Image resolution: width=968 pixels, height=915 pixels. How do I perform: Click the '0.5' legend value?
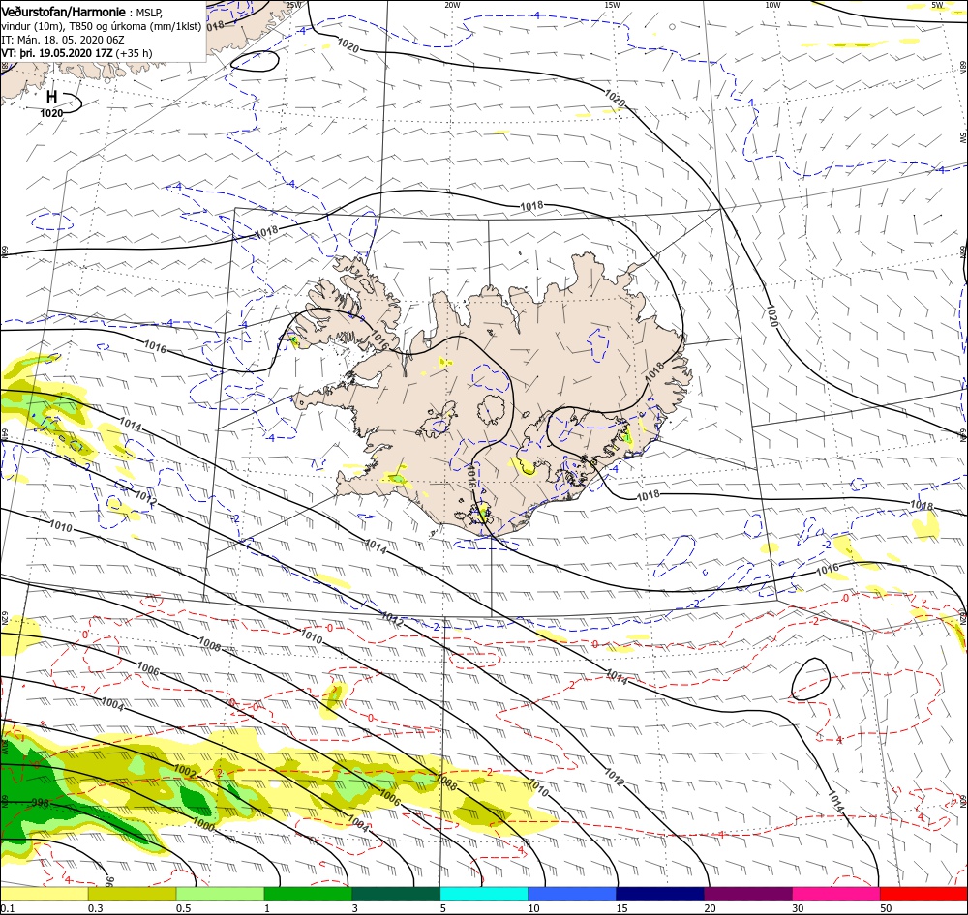click(183, 908)
